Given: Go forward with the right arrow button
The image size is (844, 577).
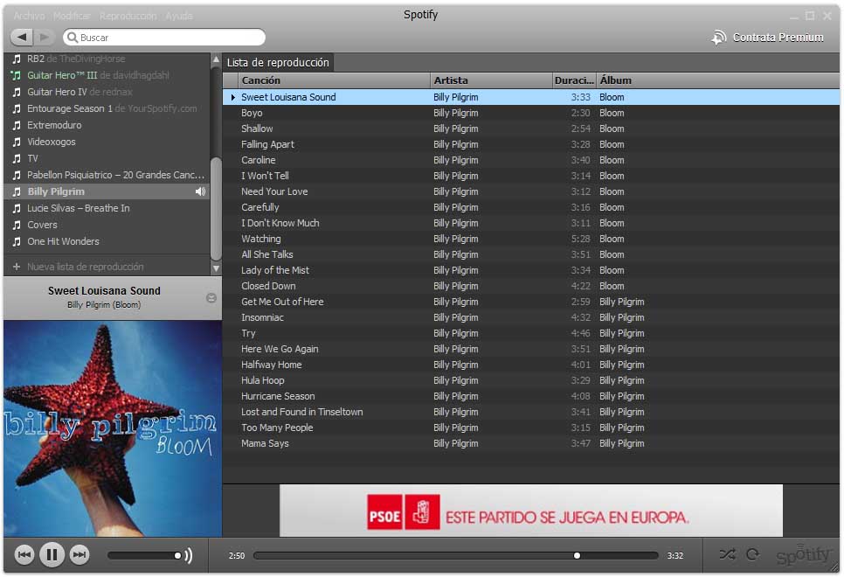Looking at the screenshot, I should click(x=45, y=38).
